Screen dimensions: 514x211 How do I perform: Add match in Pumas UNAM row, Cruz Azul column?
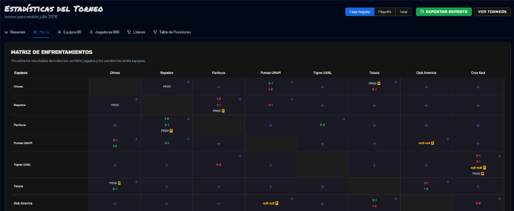pos(478,143)
